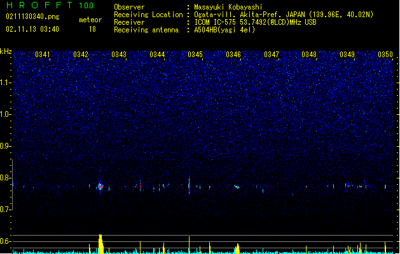This screenshot has width=400, height=254.
Task: Click the kHz axis unit label
Action: [6, 51]
